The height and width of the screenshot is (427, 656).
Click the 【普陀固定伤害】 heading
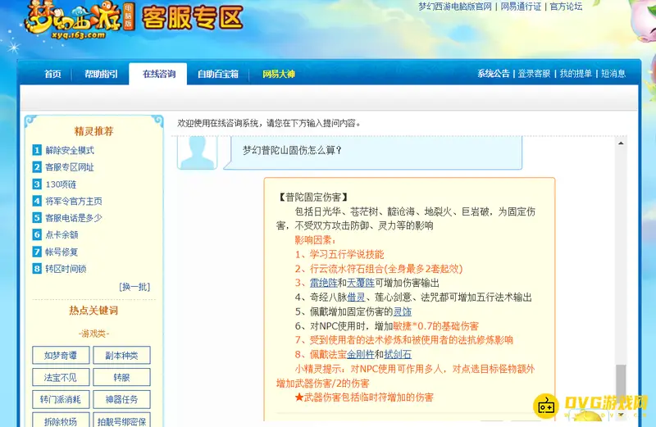[313, 197]
